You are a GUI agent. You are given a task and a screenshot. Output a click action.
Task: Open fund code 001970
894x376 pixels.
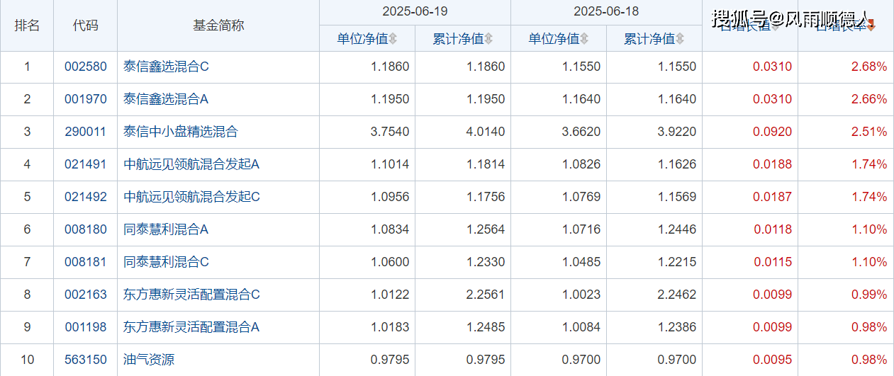[86, 99]
